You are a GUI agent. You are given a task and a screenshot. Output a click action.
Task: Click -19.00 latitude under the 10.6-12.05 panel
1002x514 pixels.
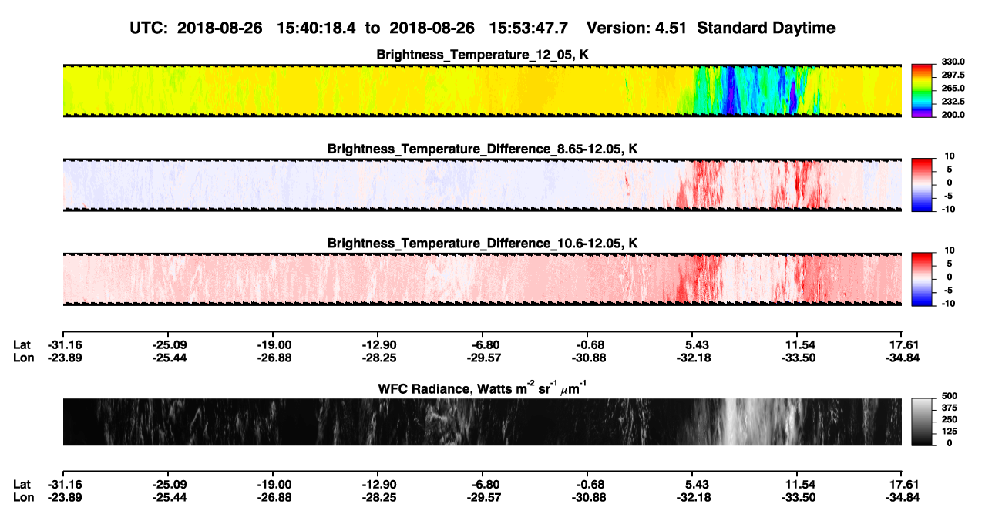(273, 344)
